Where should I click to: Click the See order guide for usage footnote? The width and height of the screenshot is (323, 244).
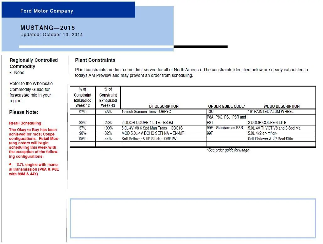click(228, 150)
